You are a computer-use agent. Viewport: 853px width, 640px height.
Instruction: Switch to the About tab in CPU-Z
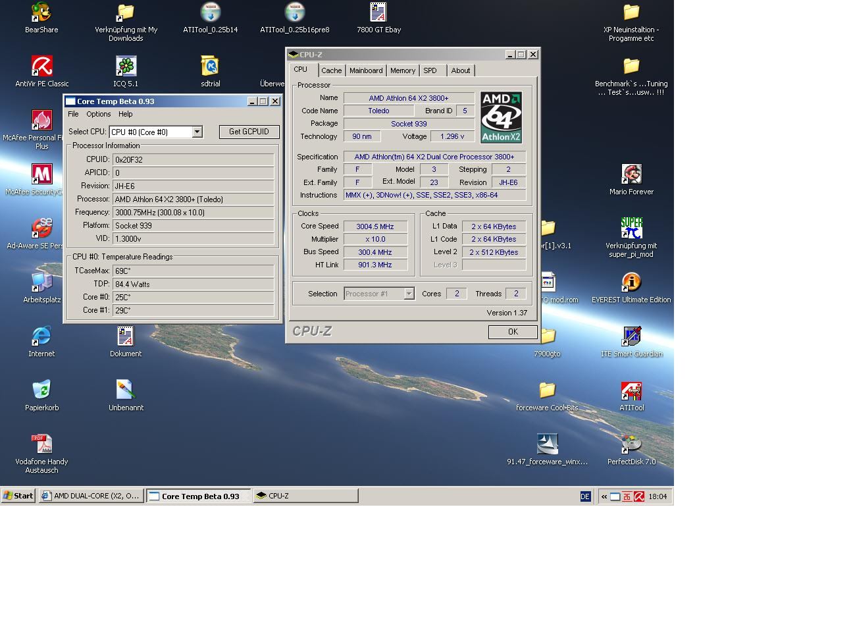461,70
